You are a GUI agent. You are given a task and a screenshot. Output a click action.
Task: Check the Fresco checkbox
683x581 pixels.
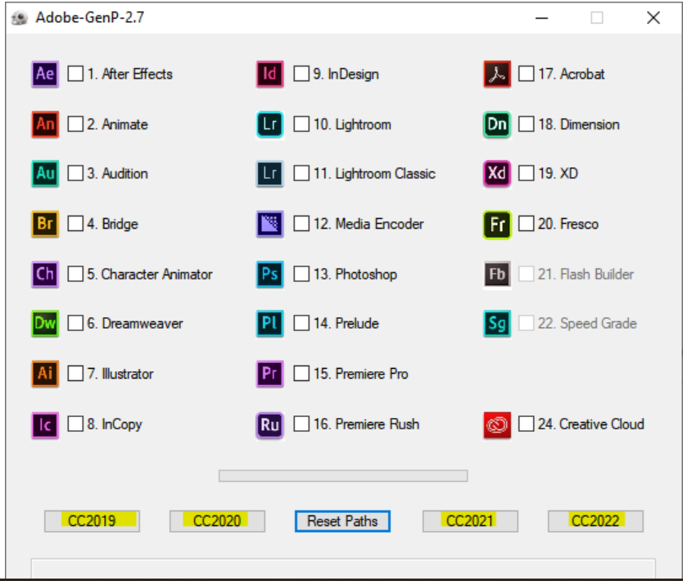point(527,223)
